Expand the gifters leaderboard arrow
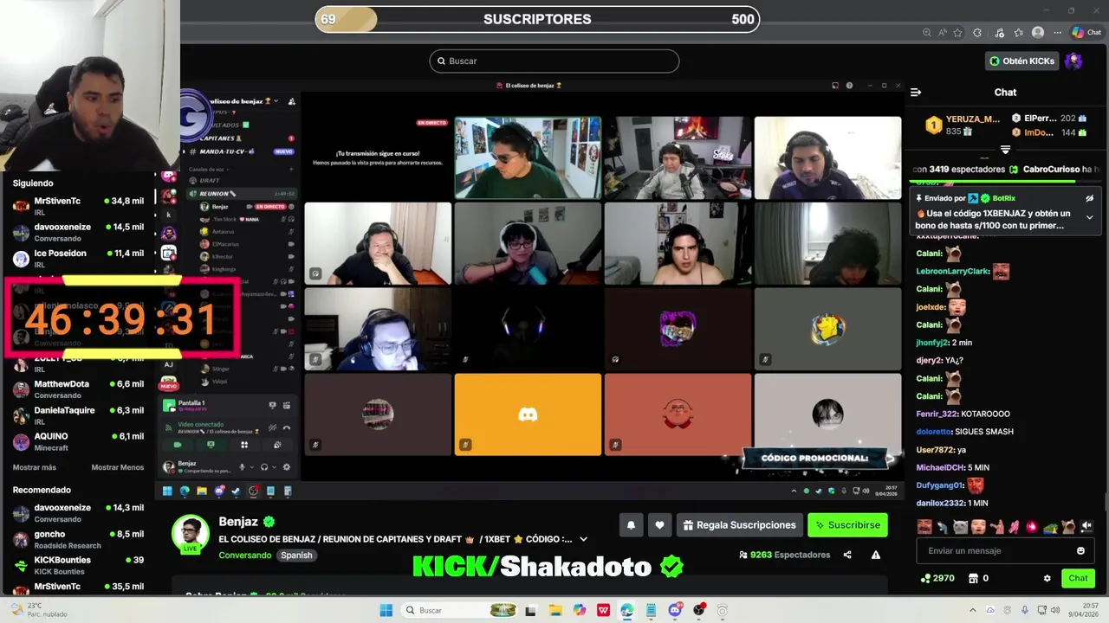 point(1005,150)
